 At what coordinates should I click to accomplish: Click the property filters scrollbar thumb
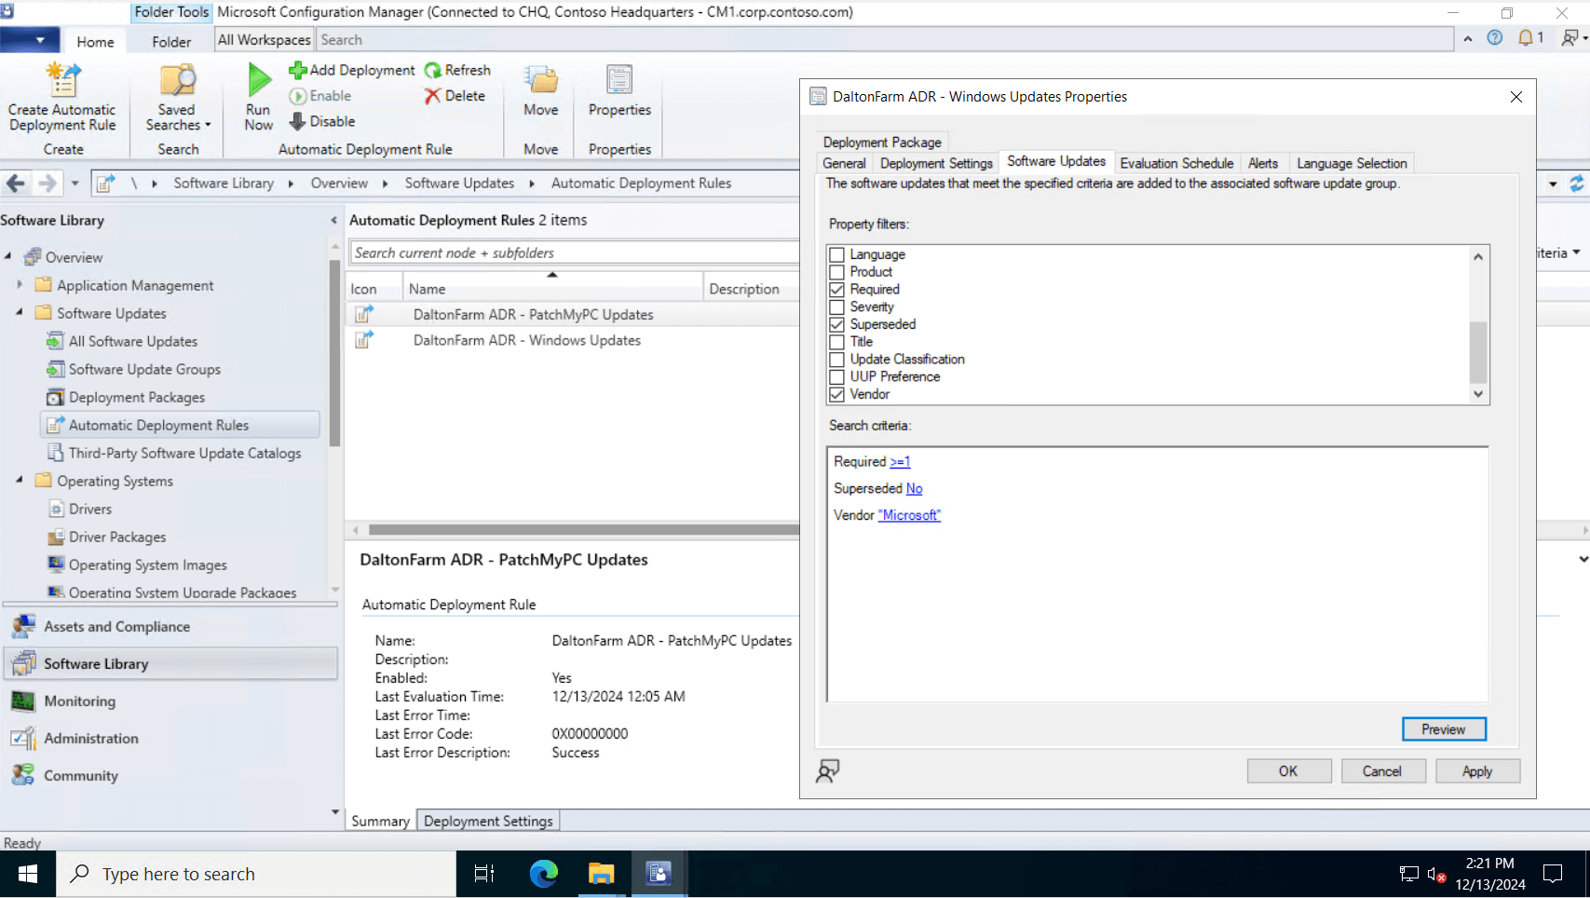coord(1477,352)
